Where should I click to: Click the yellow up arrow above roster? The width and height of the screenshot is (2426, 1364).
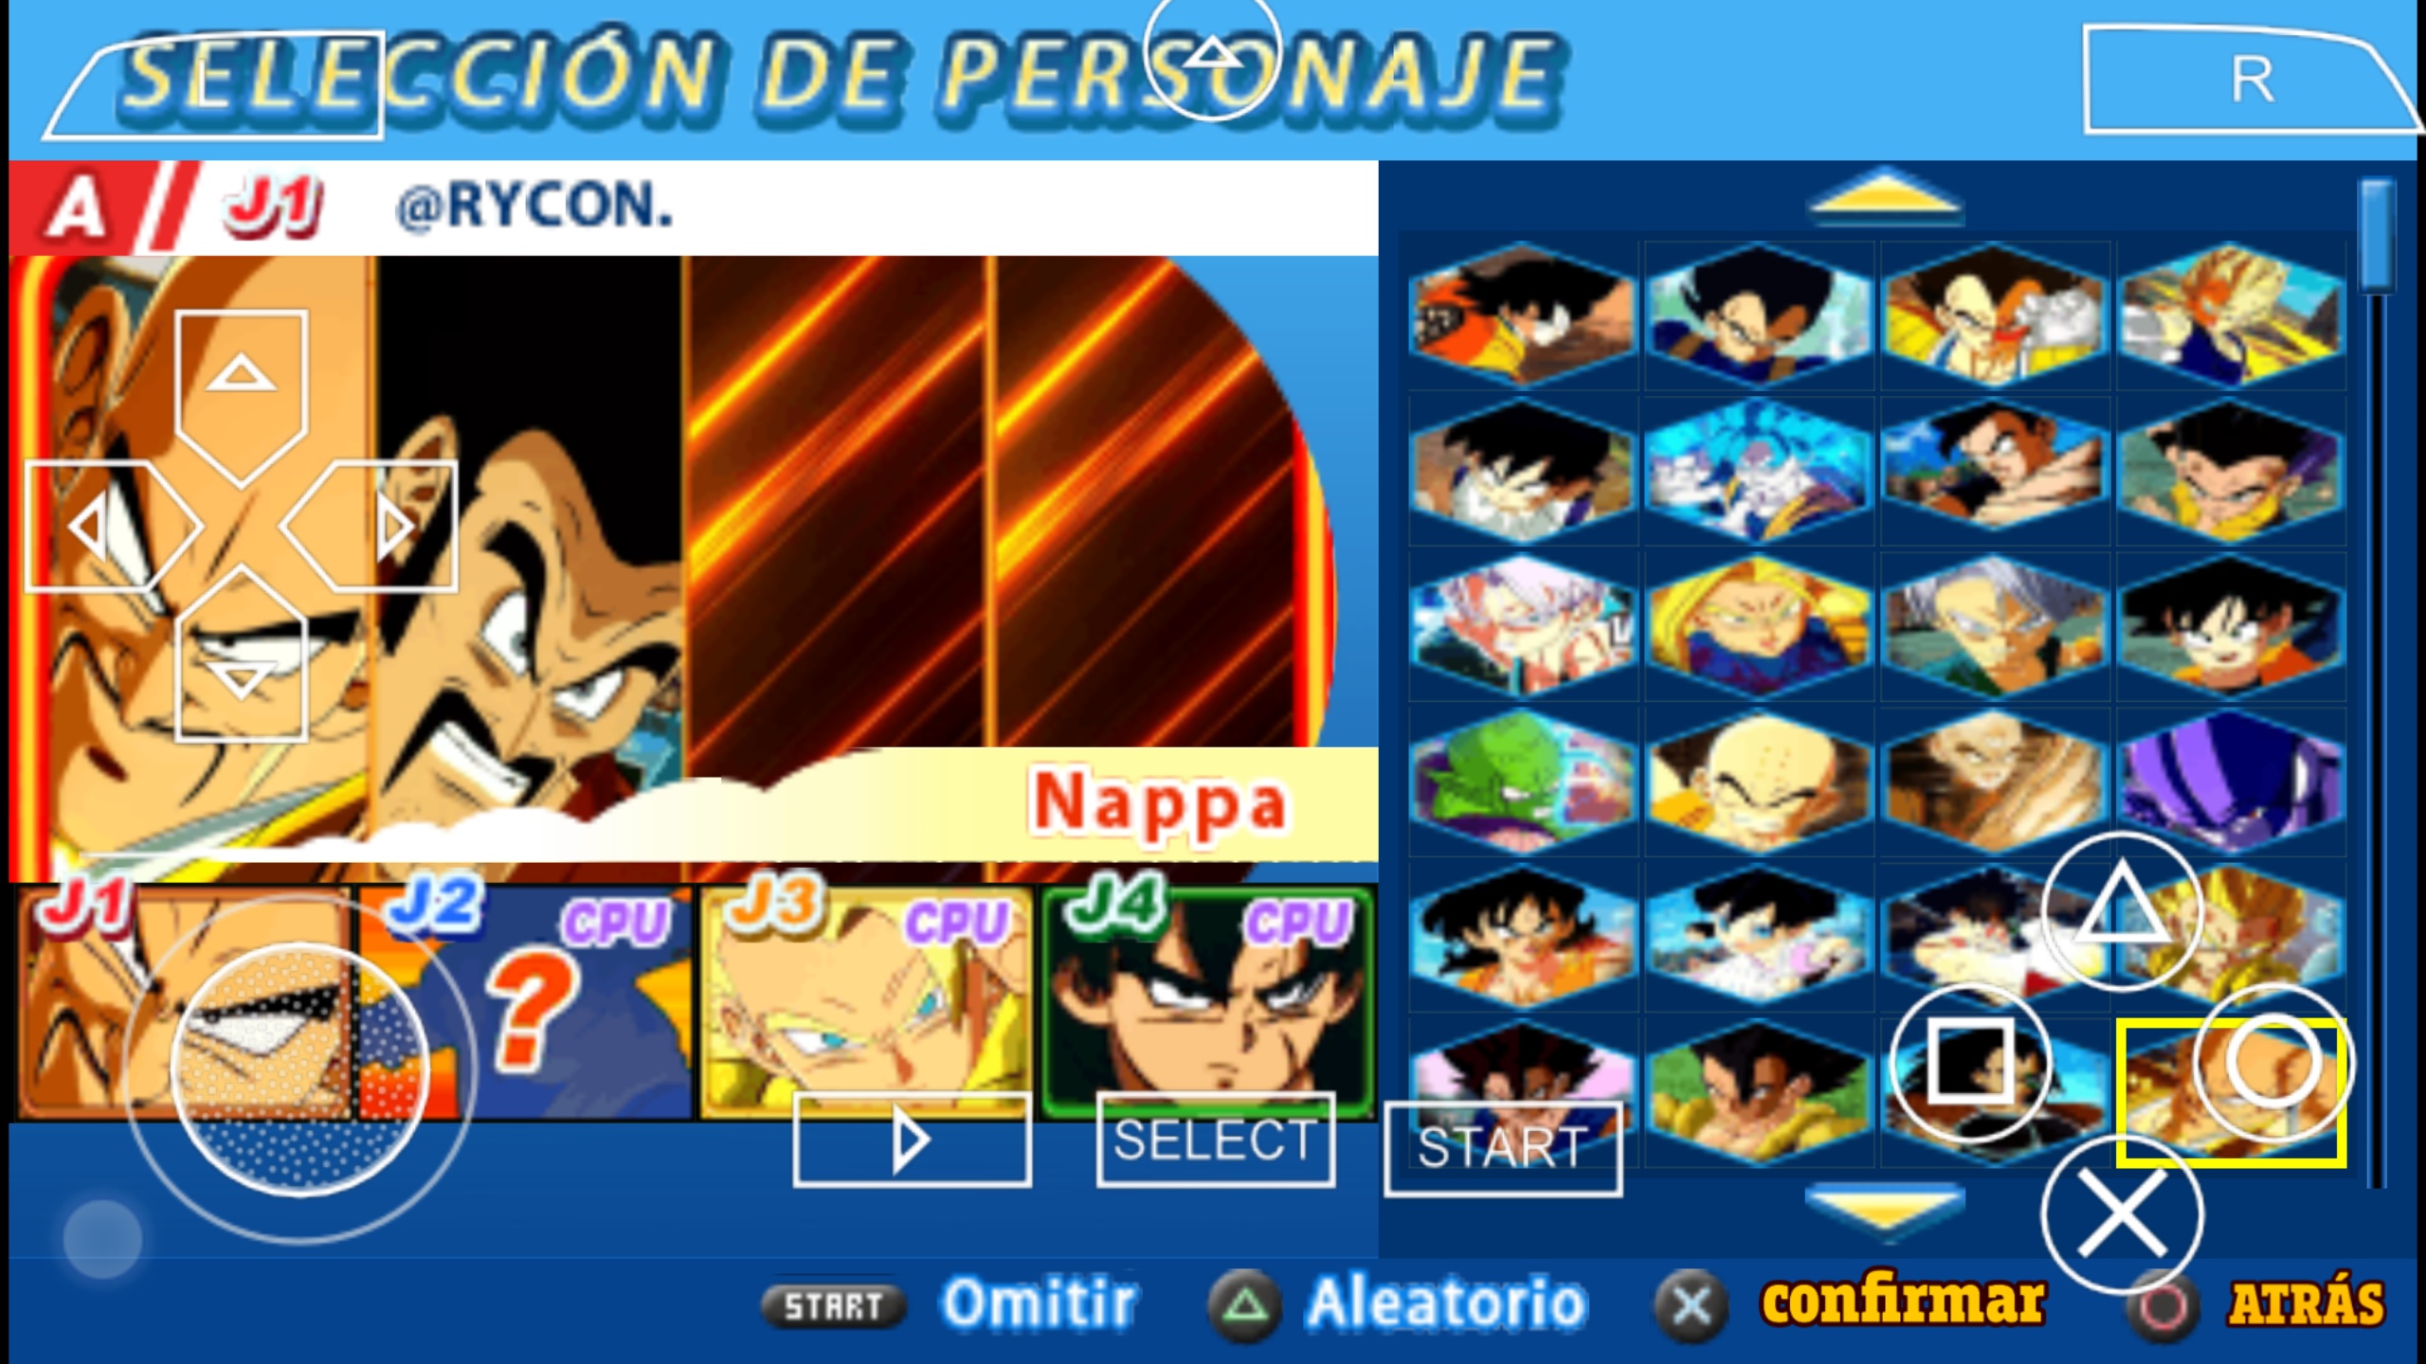(x=1886, y=197)
